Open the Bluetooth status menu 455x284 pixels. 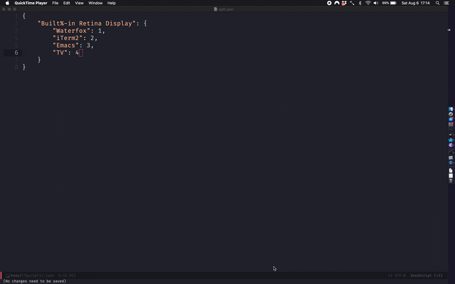[360, 3]
